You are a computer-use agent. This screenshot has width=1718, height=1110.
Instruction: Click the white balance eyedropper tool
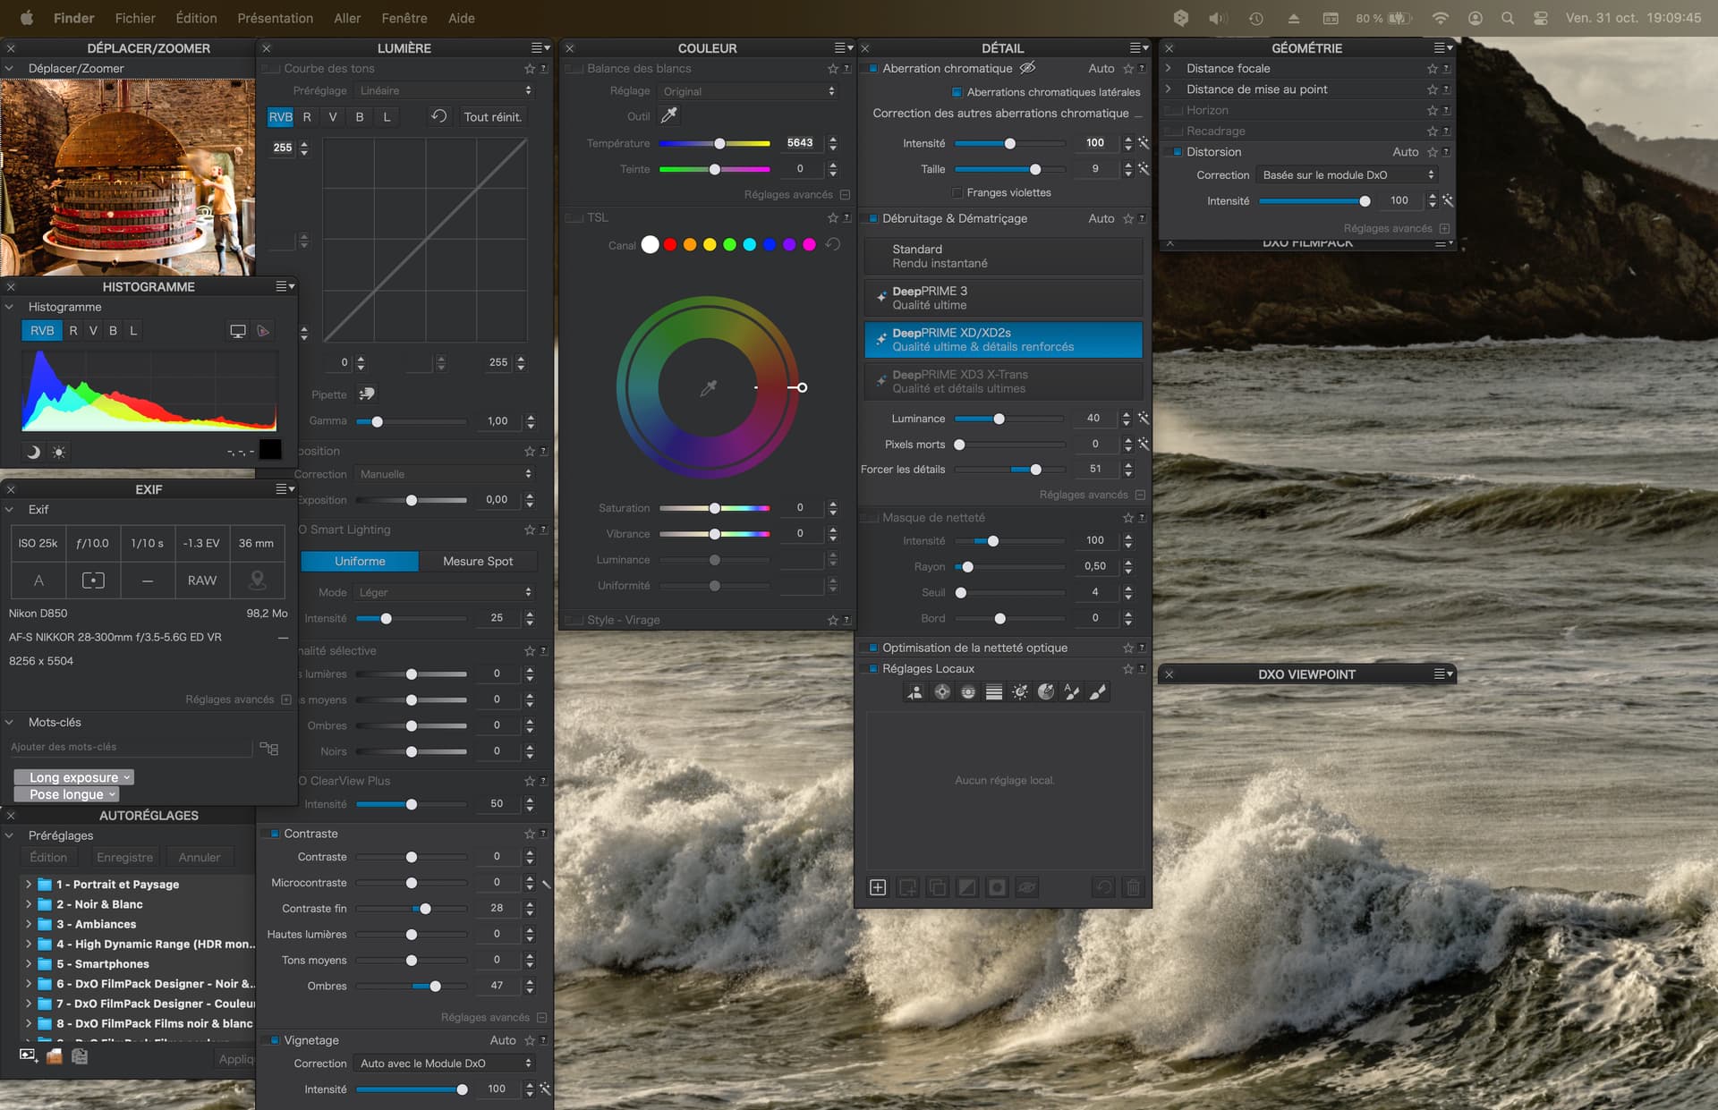[668, 115]
